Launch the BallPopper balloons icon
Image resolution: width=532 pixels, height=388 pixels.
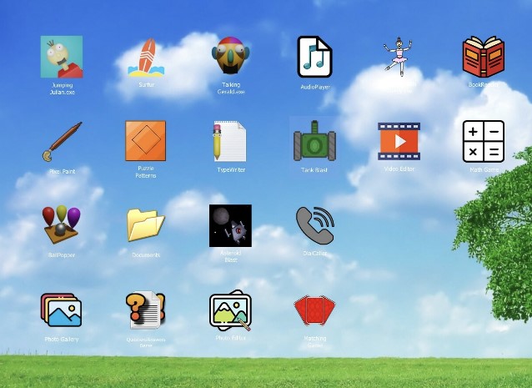(x=62, y=225)
